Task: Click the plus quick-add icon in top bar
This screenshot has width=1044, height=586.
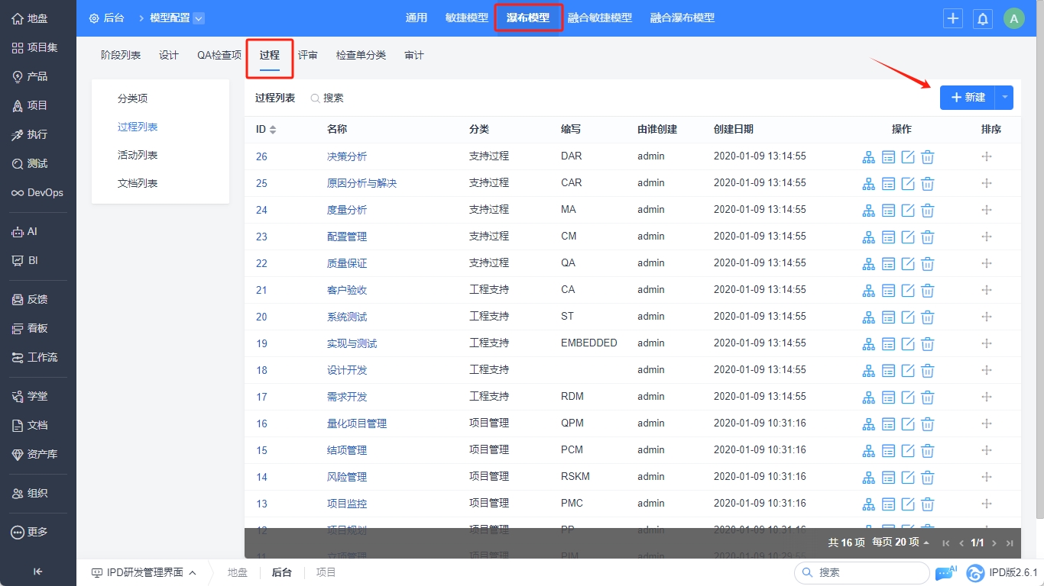Action: (x=952, y=19)
